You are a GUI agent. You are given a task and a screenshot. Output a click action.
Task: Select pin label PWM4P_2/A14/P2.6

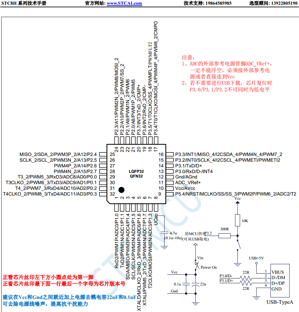tap(75, 166)
